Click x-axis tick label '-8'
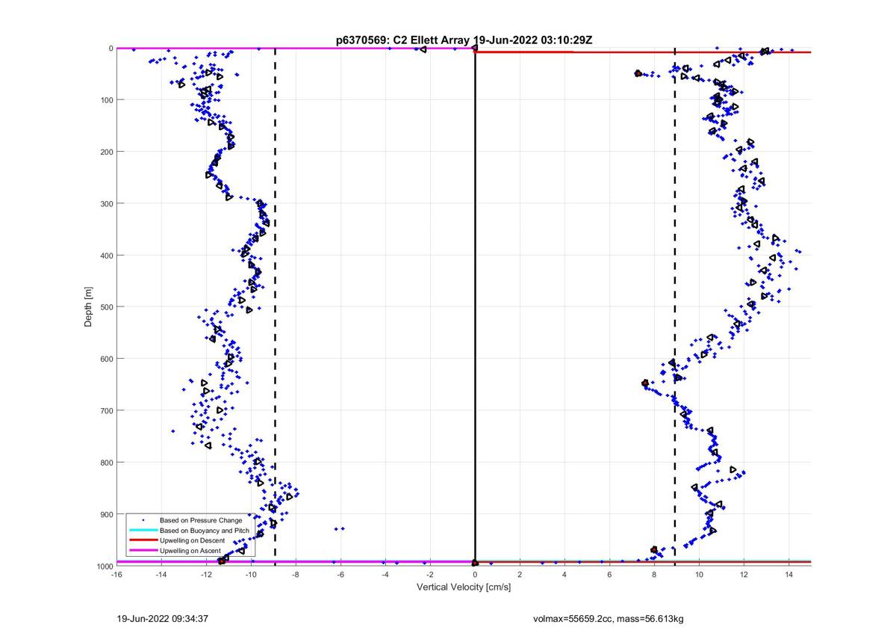The height and width of the screenshot is (636, 896). click(296, 575)
